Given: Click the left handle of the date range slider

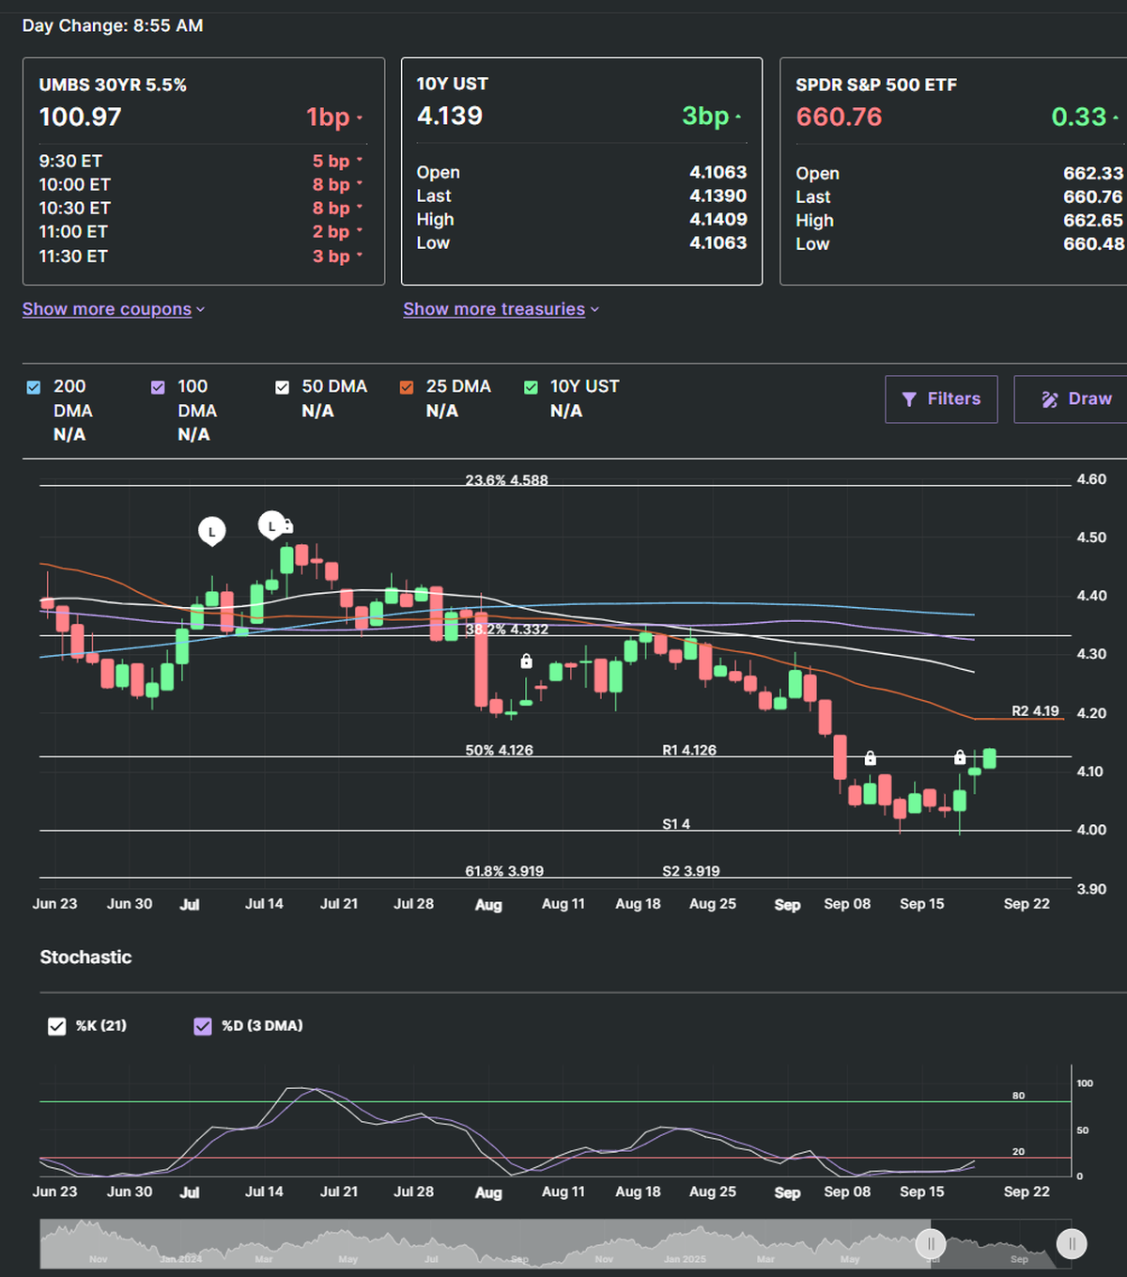Looking at the screenshot, I should [931, 1244].
